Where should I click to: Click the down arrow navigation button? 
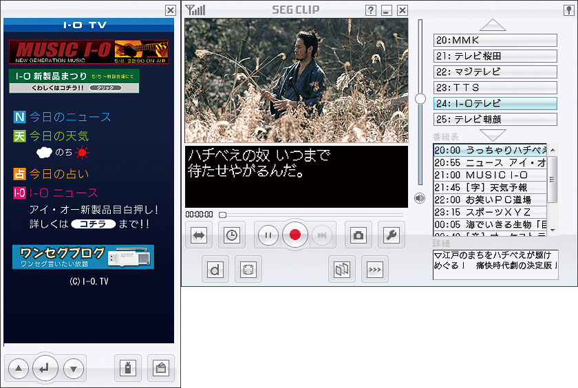coord(74,368)
